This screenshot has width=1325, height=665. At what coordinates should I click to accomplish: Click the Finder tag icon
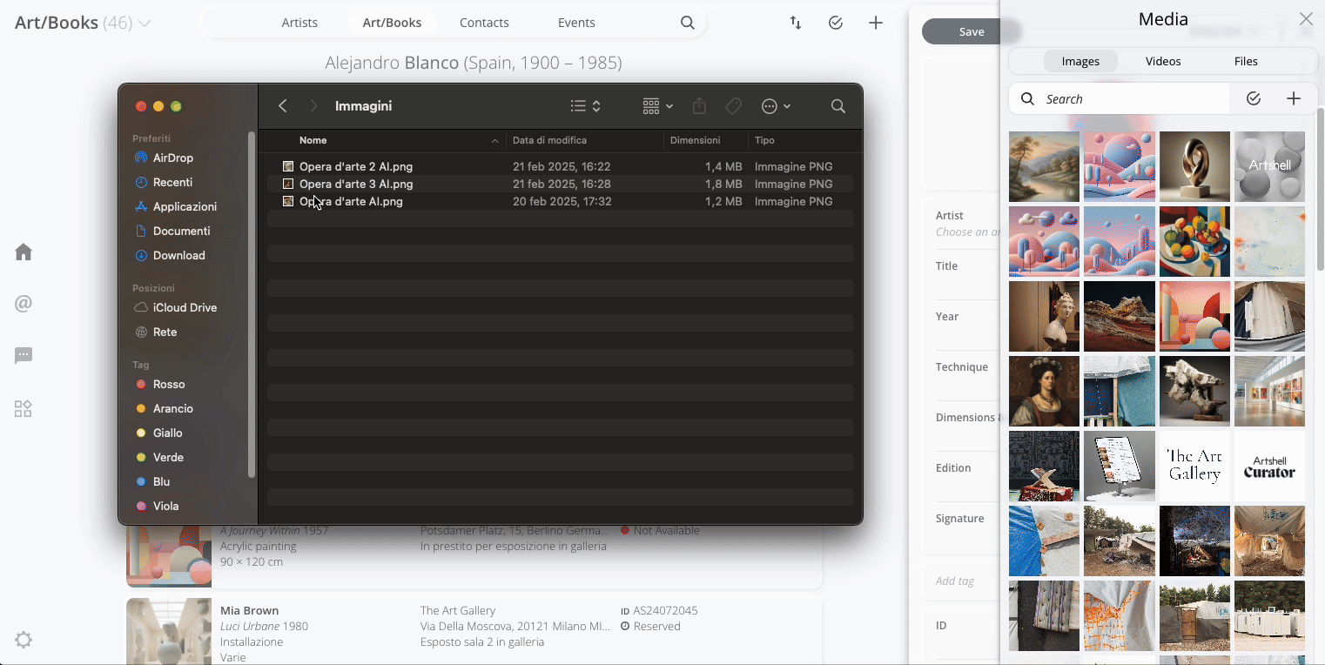(734, 106)
